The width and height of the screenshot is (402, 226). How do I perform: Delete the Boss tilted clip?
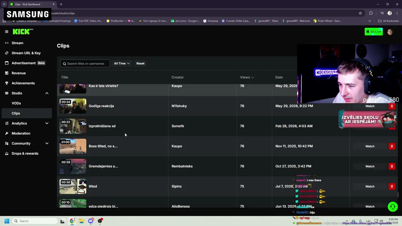(x=392, y=146)
